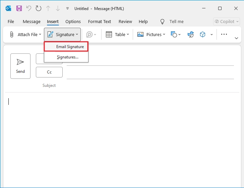
Task: Expand the 3D Models dropdown chevron
Action: (x=211, y=35)
